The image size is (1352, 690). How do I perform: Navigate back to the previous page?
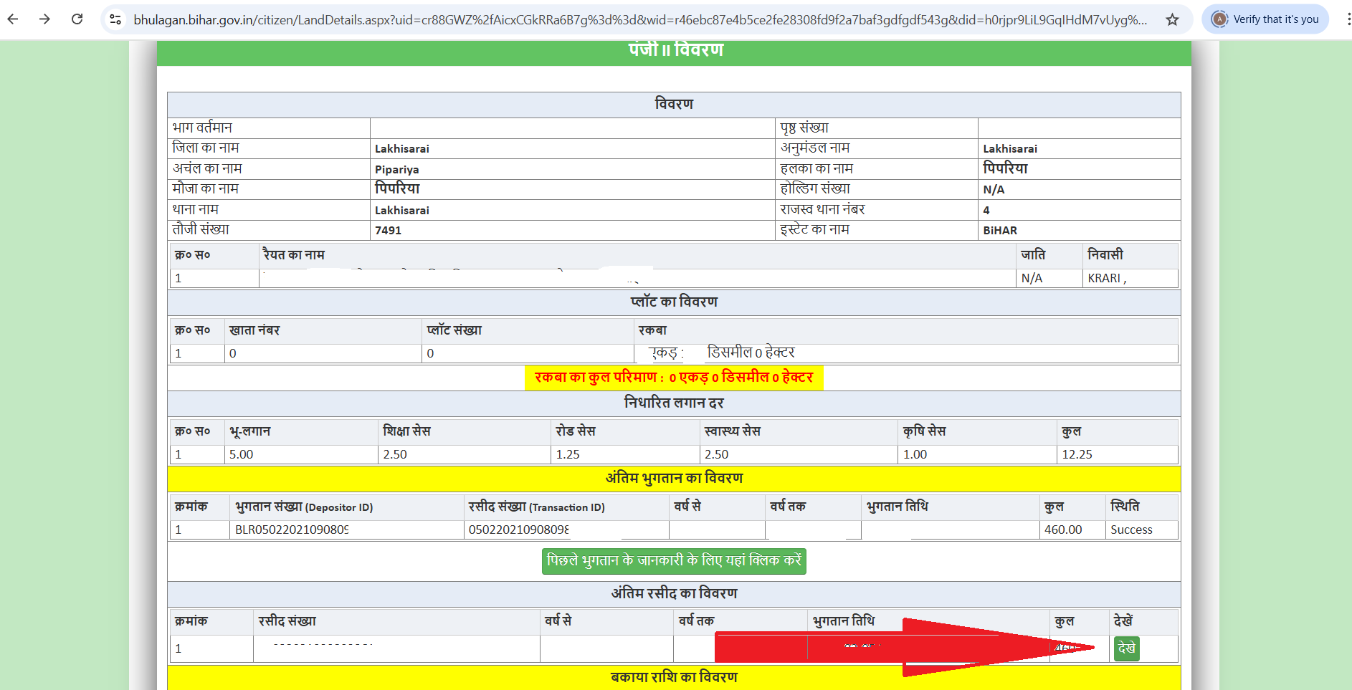pyautogui.click(x=12, y=19)
